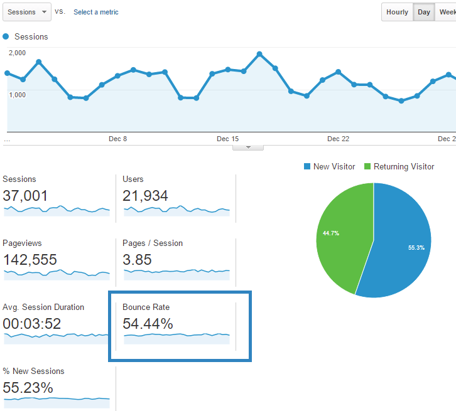Collapse chart using the small arrow handle
456x411 pixels.
coord(248,147)
